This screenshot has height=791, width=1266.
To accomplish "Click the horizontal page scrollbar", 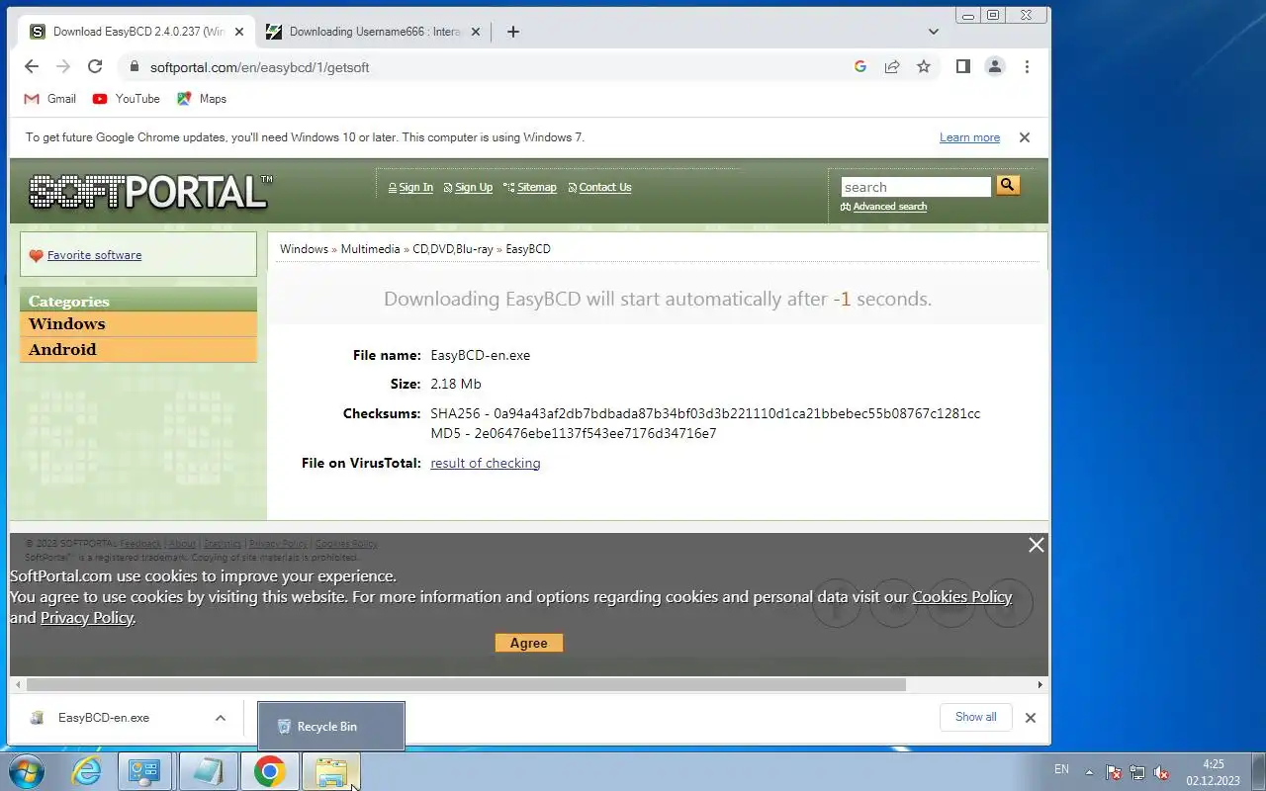I will tap(466, 684).
